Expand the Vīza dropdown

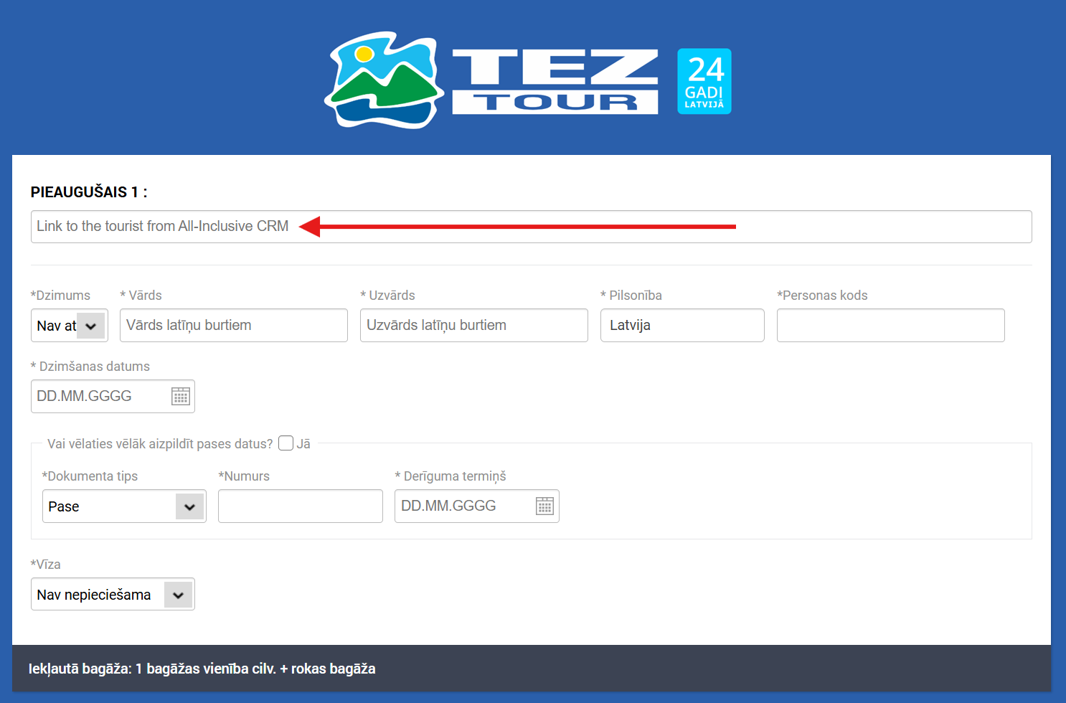click(x=178, y=595)
